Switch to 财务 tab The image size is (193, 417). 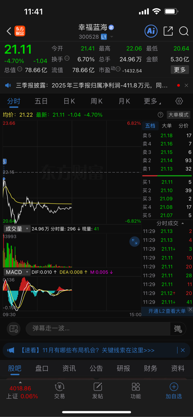pyautogui.click(x=151, y=368)
